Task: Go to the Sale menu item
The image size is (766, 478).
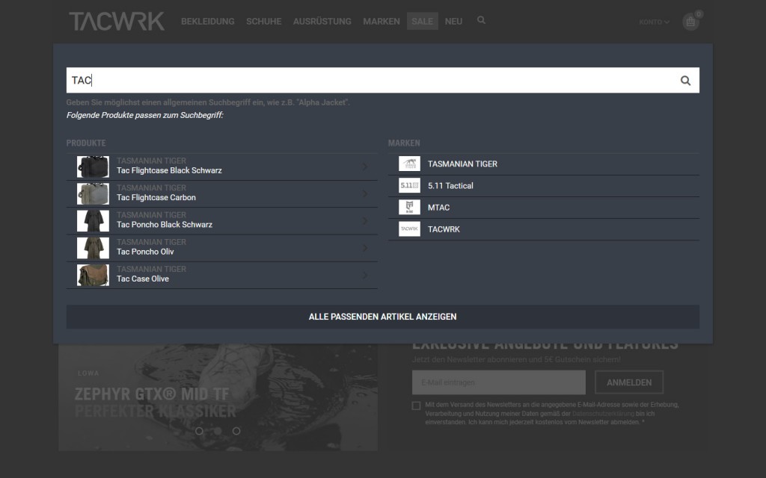Action: (422, 22)
